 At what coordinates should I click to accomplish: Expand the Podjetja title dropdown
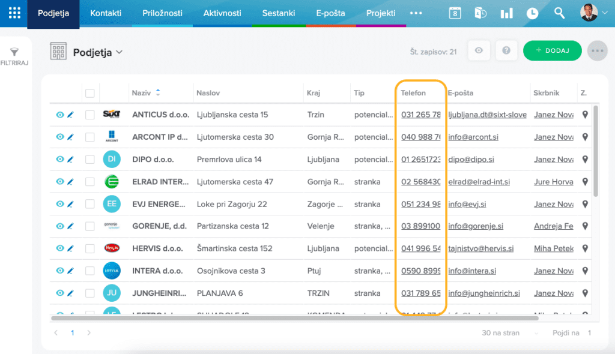(119, 52)
